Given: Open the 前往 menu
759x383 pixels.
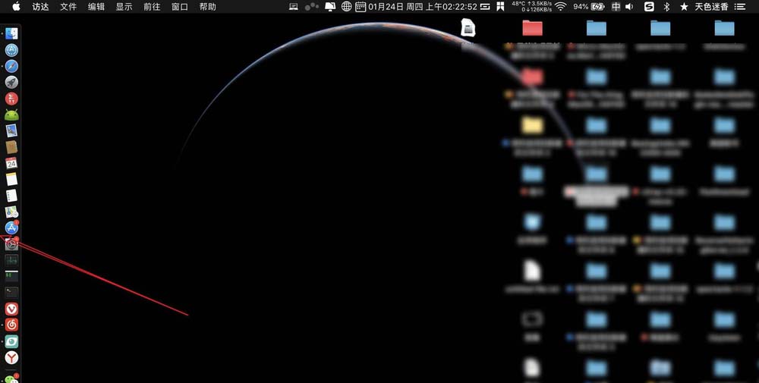Looking at the screenshot, I should coord(152,7).
